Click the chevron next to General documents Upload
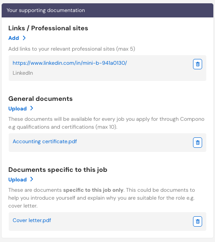Image resolution: width=215 pixels, height=242 pixels. pos(32,108)
